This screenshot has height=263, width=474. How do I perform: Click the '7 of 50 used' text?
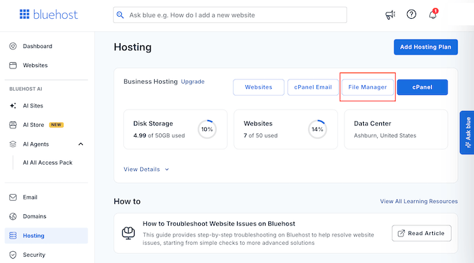coord(261,135)
